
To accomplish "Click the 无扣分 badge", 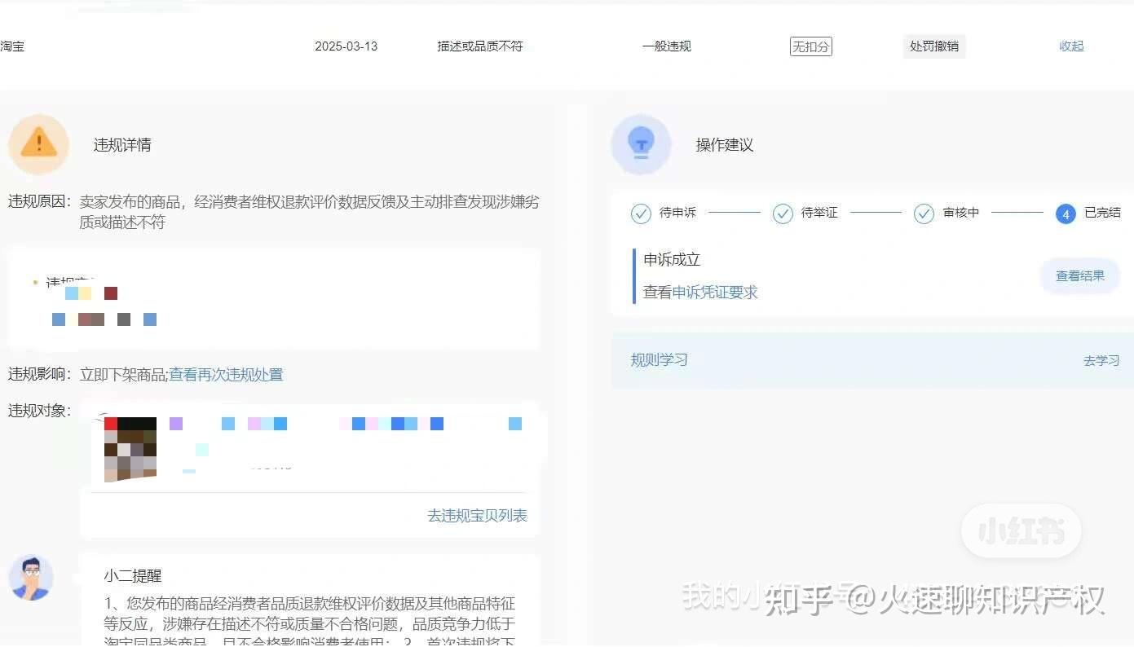I will 811,46.
